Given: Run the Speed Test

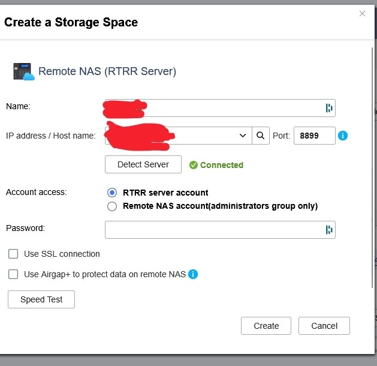Looking at the screenshot, I should click(x=41, y=299).
